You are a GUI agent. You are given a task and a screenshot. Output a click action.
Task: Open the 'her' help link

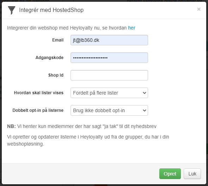click(131, 28)
